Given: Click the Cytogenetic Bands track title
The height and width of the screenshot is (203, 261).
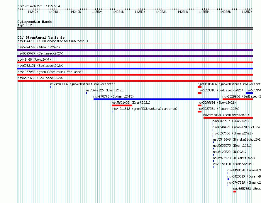Looking at the screenshot, I should click(35, 22).
